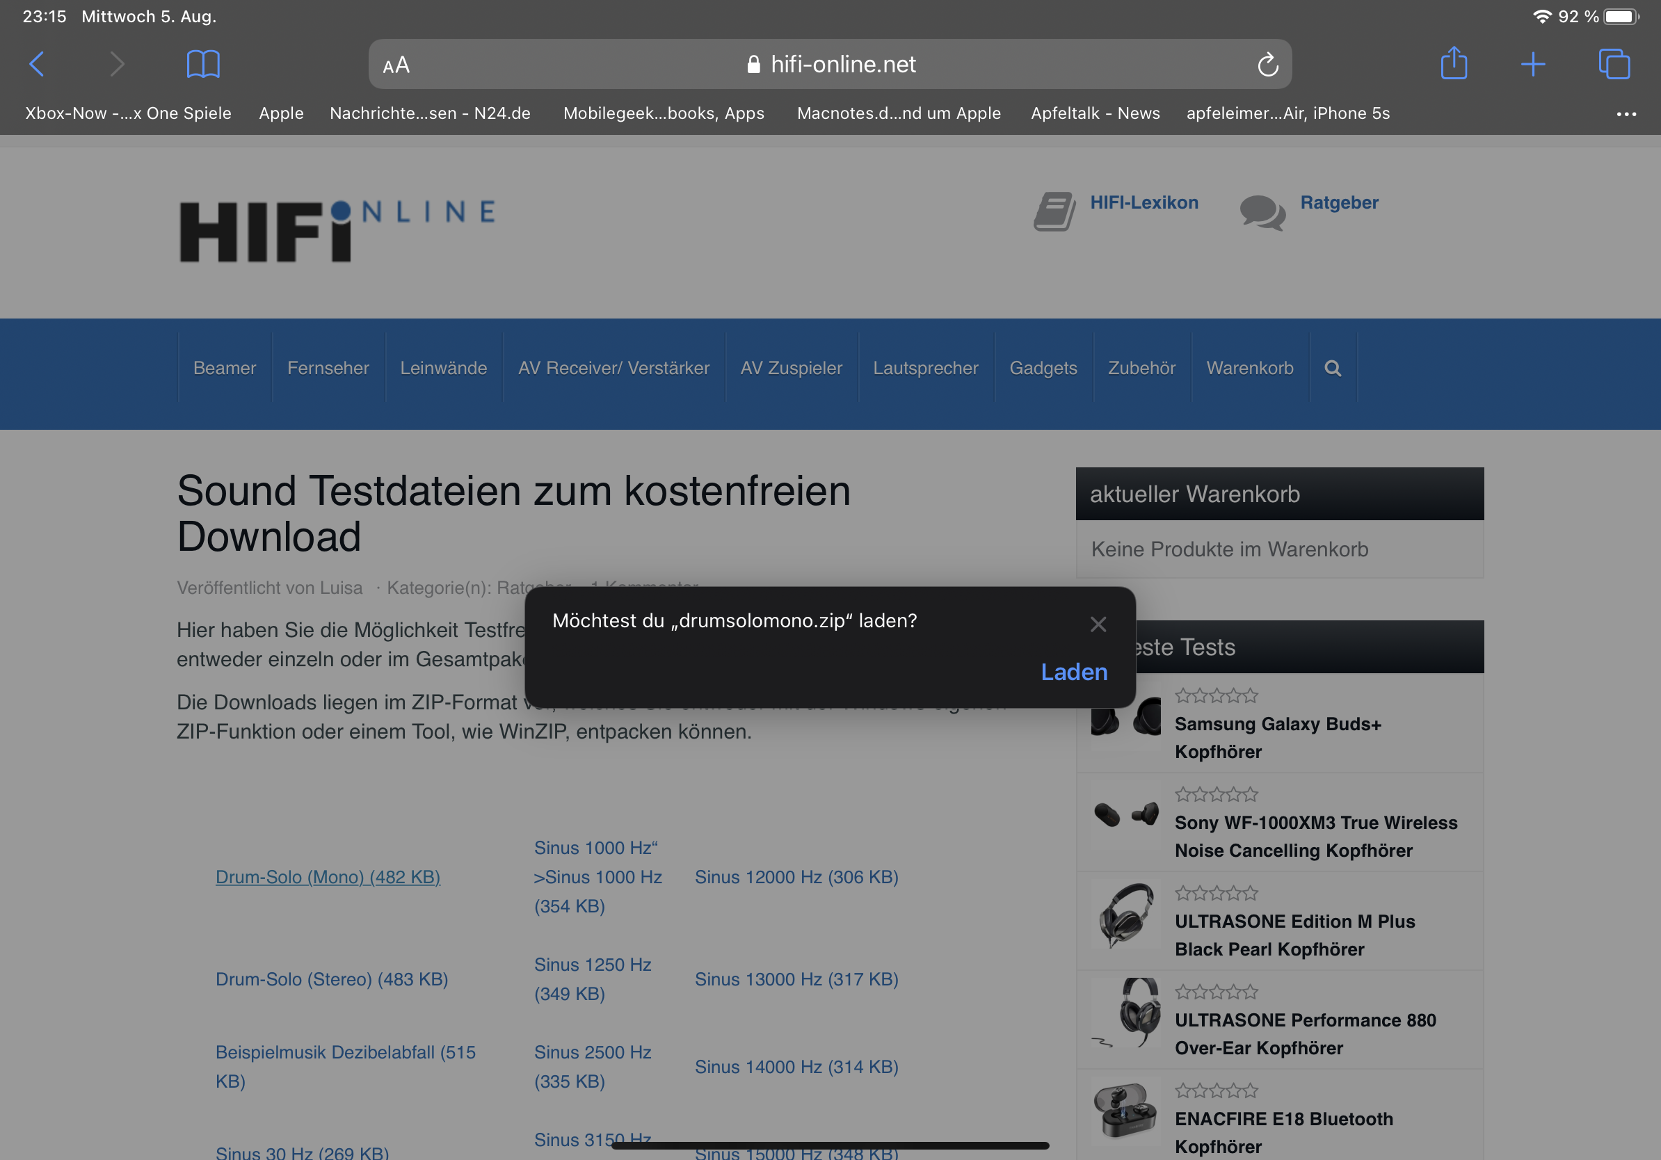Viewport: 1661px width, 1160px height.
Task: Open ULTRASONE Edition M Plus thumbnail
Action: coord(1125,915)
